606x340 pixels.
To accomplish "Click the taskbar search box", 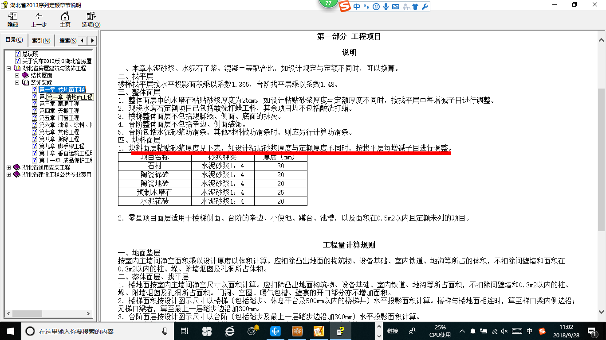I will [x=98, y=331].
